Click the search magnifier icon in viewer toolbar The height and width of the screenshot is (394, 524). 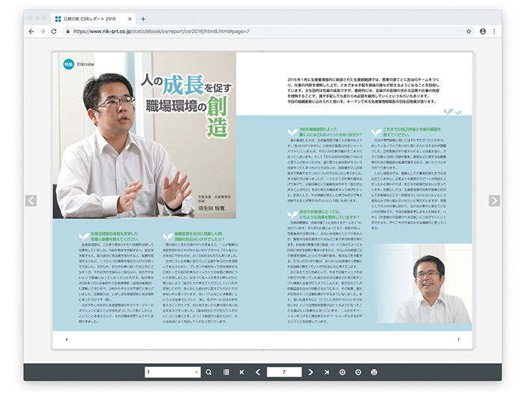tap(209, 372)
